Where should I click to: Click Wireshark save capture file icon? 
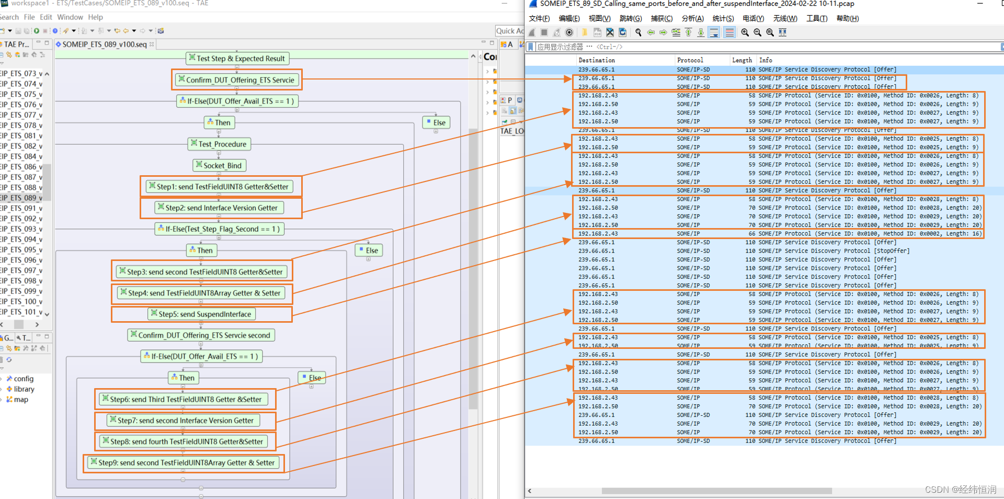pyautogui.click(x=597, y=32)
